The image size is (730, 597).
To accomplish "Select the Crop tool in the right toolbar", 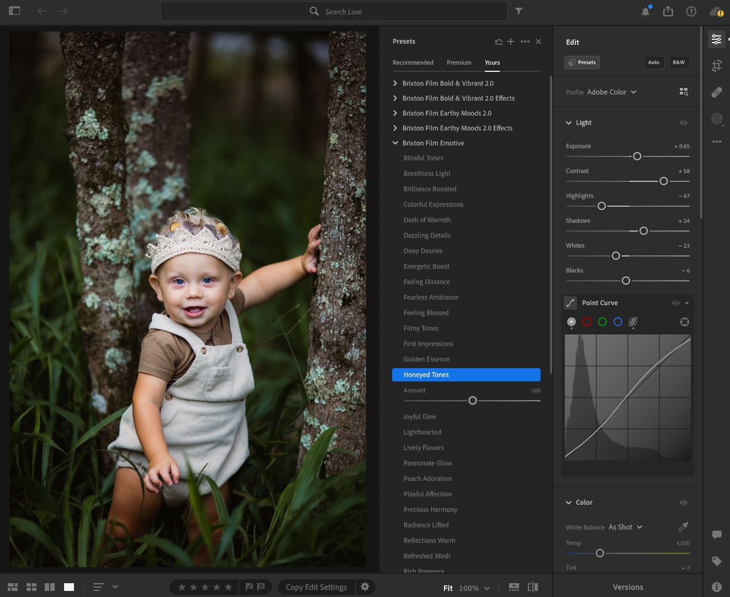I will pos(716,65).
